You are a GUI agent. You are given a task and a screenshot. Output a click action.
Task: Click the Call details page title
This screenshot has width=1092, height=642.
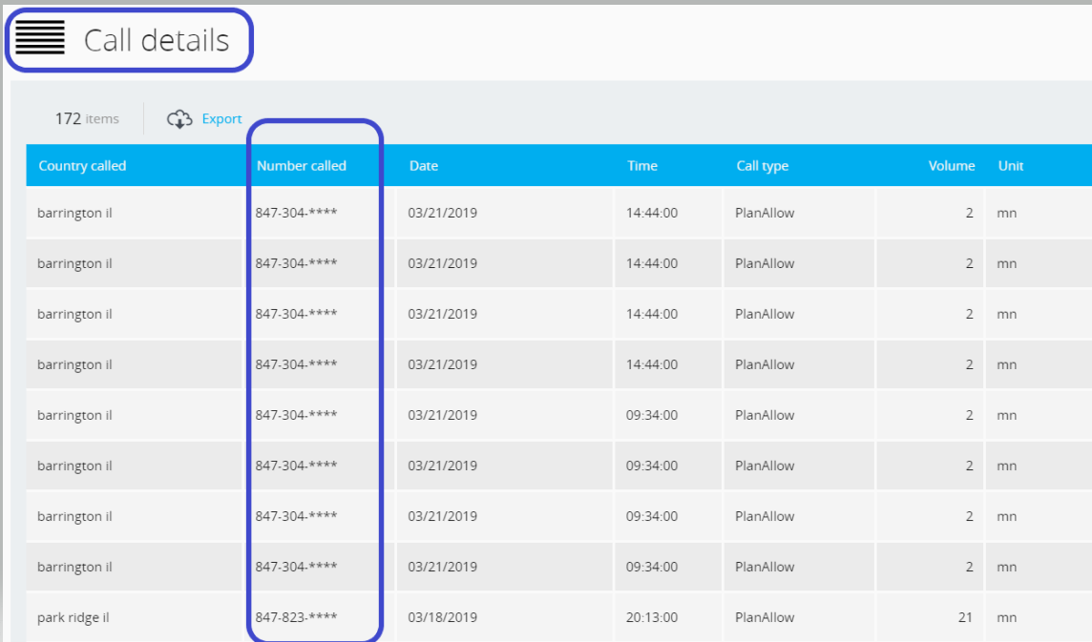(157, 40)
